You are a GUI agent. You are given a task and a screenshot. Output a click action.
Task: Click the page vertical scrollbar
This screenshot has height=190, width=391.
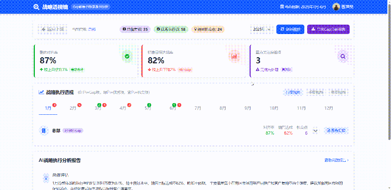point(389,72)
